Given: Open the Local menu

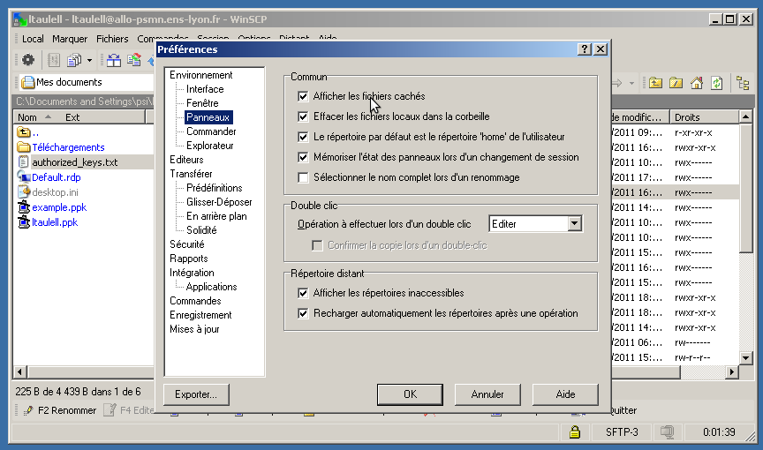Looking at the screenshot, I should tap(33, 39).
